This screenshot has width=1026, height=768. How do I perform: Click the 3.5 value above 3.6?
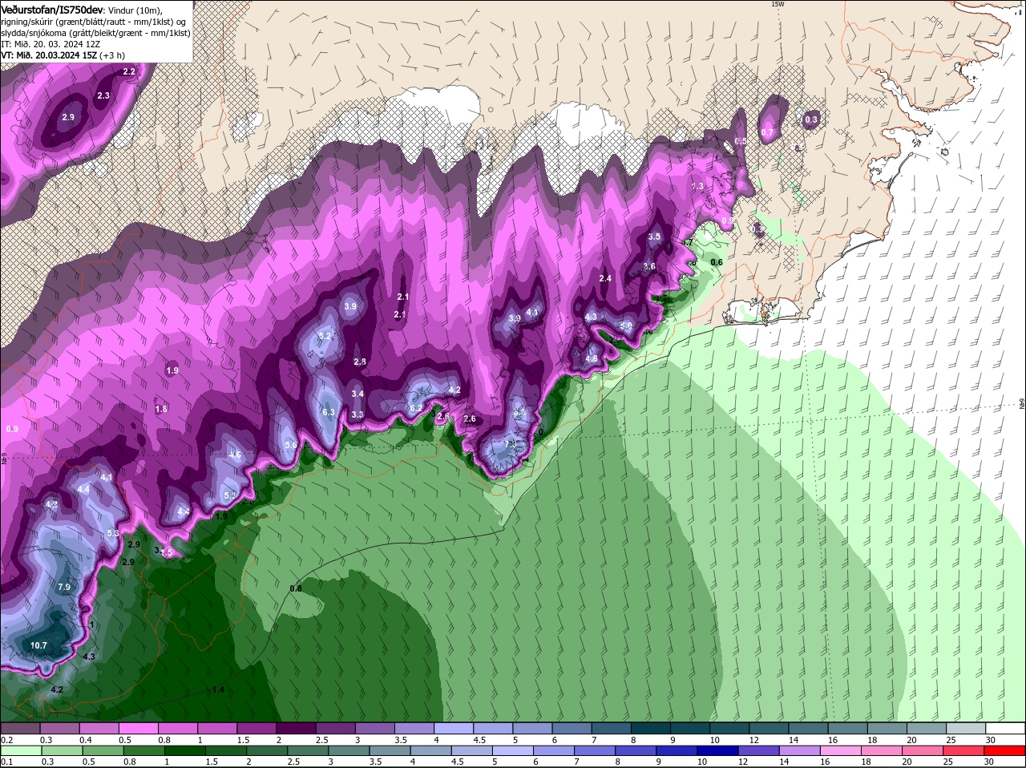654,236
